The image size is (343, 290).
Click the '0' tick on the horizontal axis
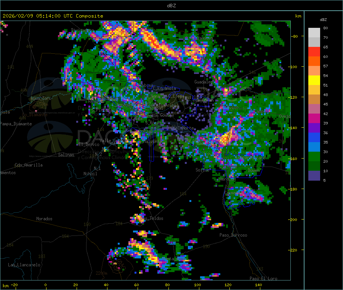point(45,285)
